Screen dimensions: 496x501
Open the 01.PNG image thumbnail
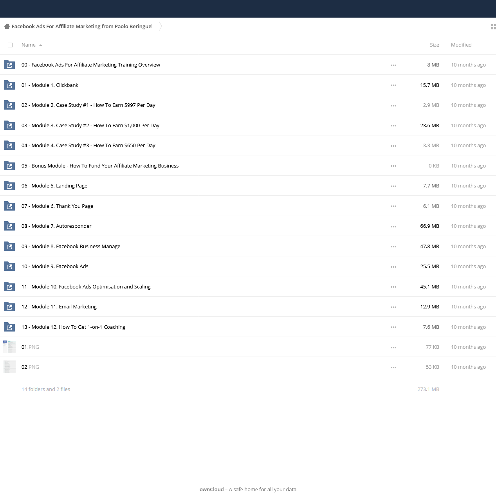point(9,347)
